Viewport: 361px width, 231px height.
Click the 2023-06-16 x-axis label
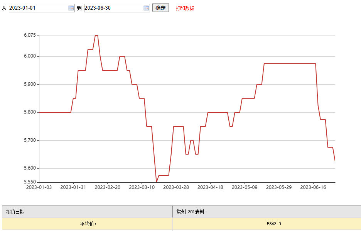tap(313, 187)
